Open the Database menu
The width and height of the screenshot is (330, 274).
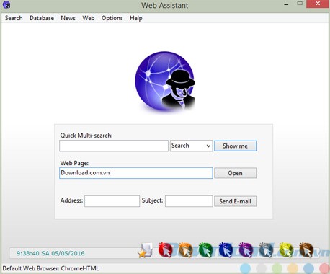tap(42, 18)
